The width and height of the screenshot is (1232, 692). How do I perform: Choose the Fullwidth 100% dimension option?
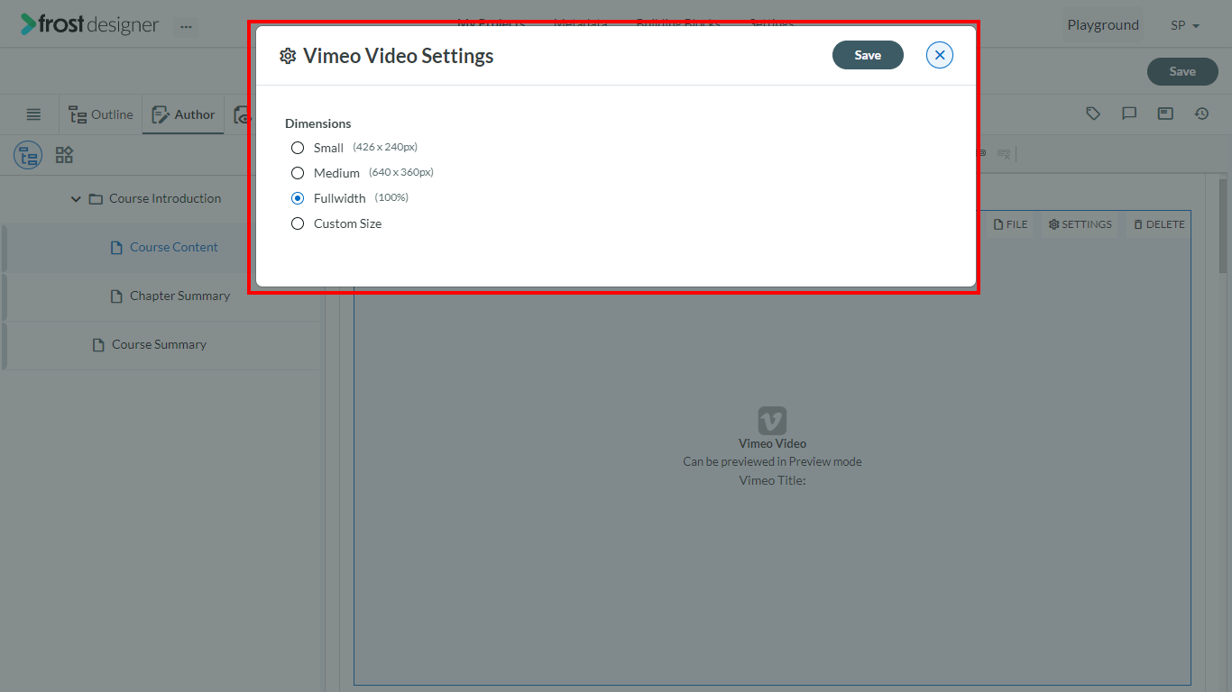coord(298,198)
